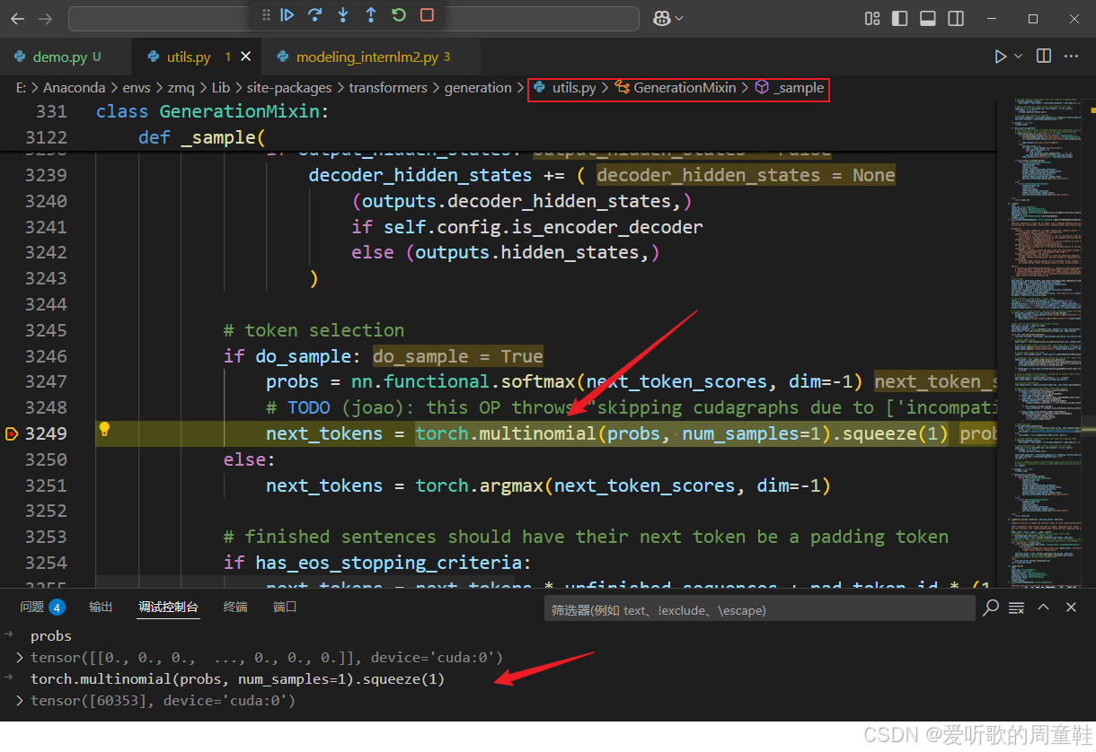Toggle the primary side bar
The height and width of the screenshot is (752, 1096).
pos(900,19)
